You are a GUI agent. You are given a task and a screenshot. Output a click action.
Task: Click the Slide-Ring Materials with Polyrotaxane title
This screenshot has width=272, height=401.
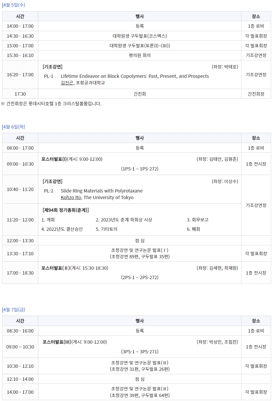point(102,191)
